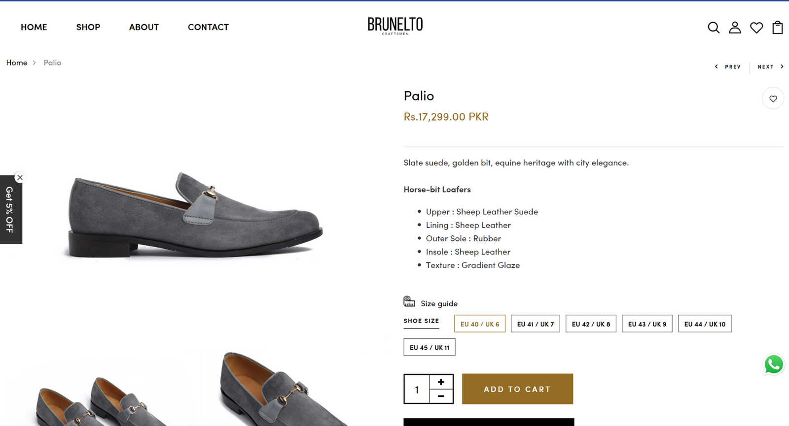Click the Home breadcrumb link
Image resolution: width=789 pixels, height=426 pixels.
(x=17, y=63)
